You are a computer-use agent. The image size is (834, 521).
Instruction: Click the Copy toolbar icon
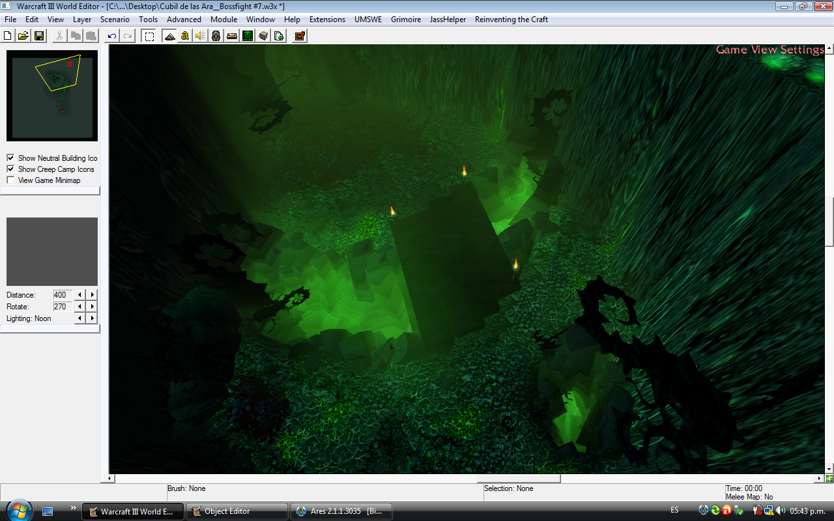76,36
